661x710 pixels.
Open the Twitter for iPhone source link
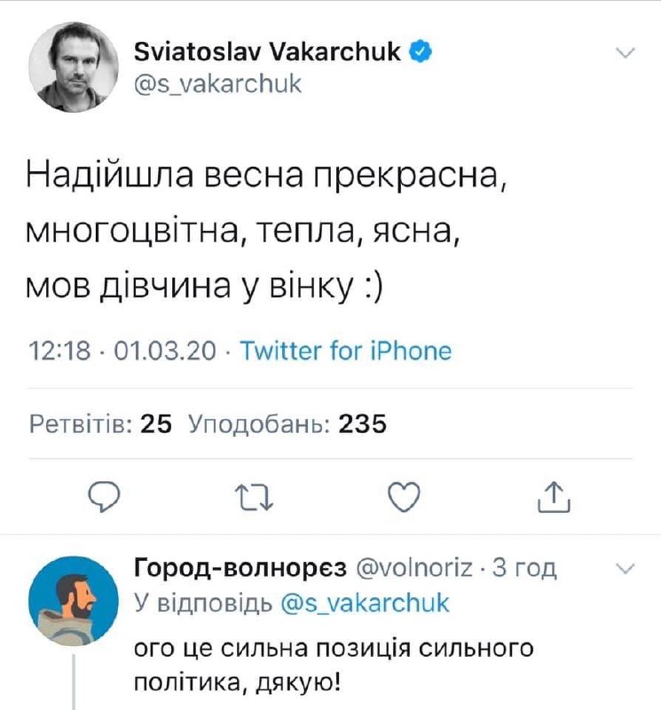tap(346, 351)
